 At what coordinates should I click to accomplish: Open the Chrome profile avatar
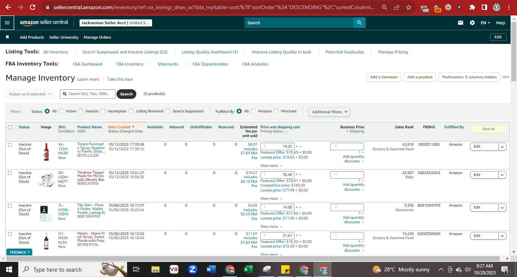click(x=497, y=7)
